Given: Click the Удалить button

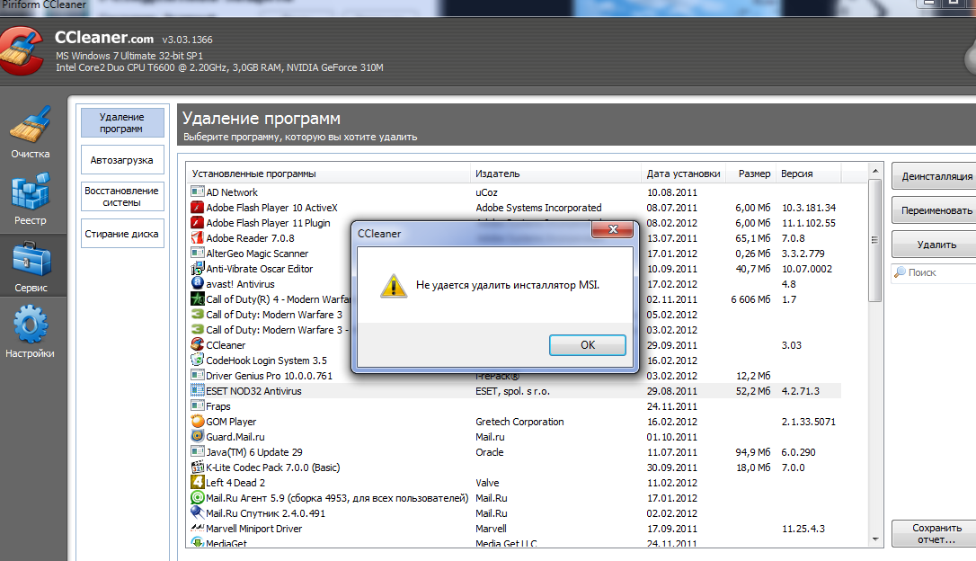Looking at the screenshot, I should 936,245.
